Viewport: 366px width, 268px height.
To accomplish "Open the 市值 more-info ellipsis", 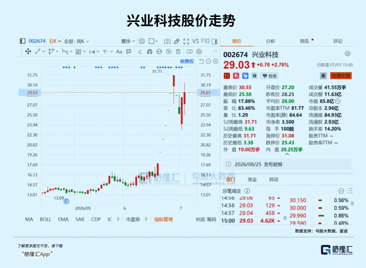I will coord(338,101).
